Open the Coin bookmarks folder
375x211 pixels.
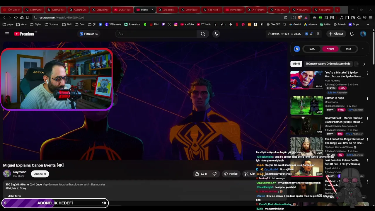click(x=80, y=24)
